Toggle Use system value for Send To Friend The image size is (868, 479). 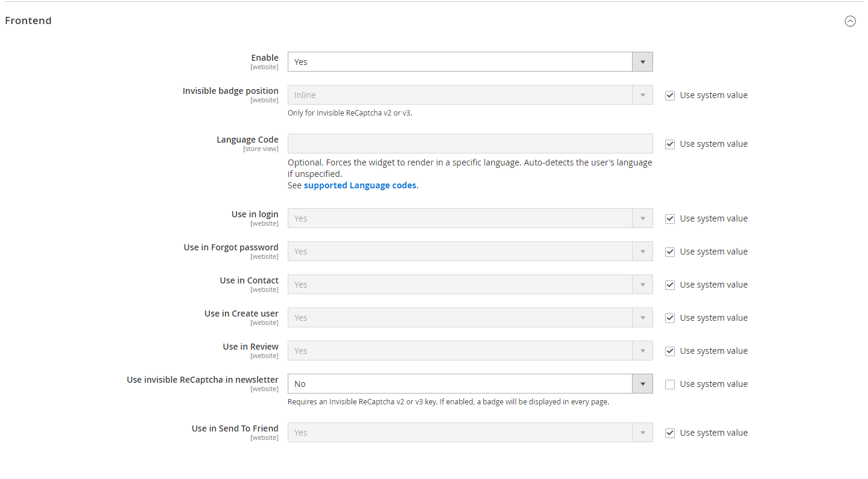click(x=670, y=433)
